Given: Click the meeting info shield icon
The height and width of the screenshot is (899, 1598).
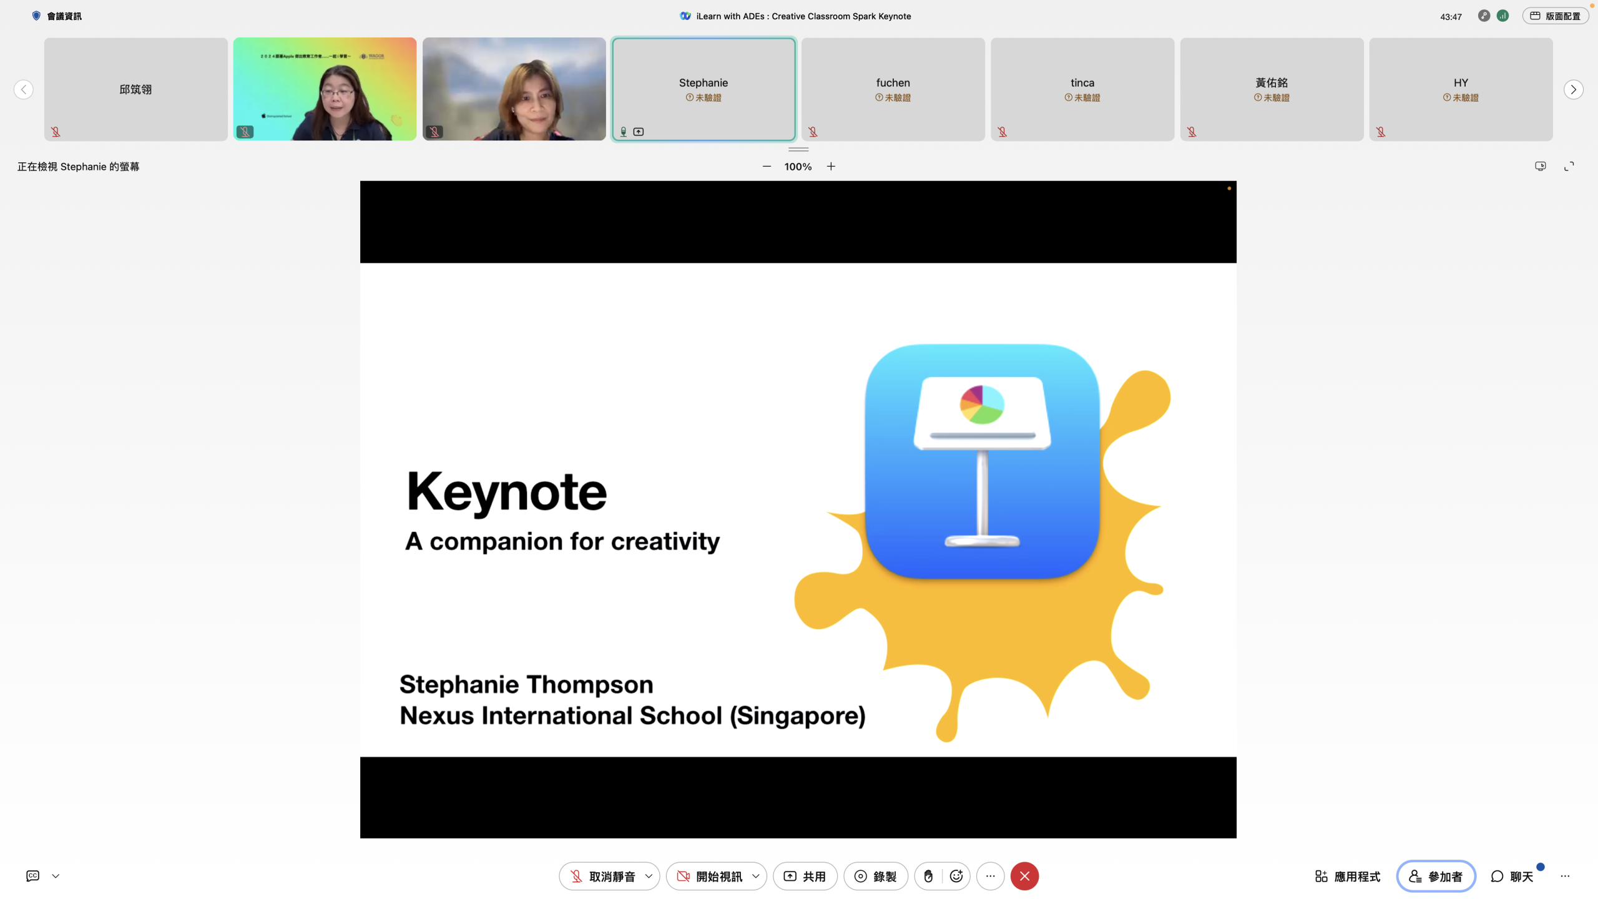Looking at the screenshot, I should pyautogui.click(x=36, y=16).
